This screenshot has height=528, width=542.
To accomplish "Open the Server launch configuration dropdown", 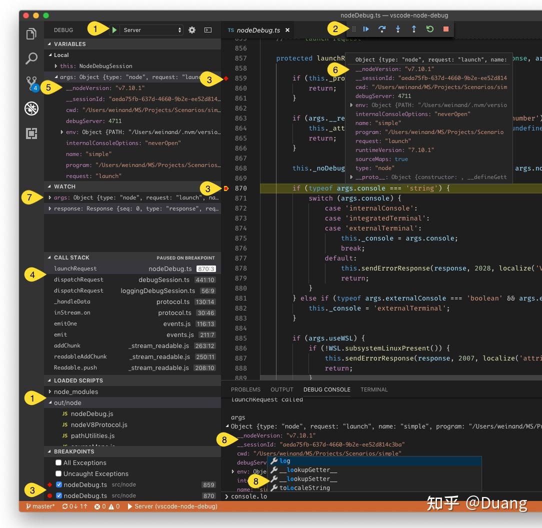I will 152,30.
